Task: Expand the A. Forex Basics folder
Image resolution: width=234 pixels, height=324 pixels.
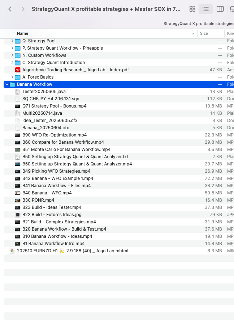Action: [12, 77]
